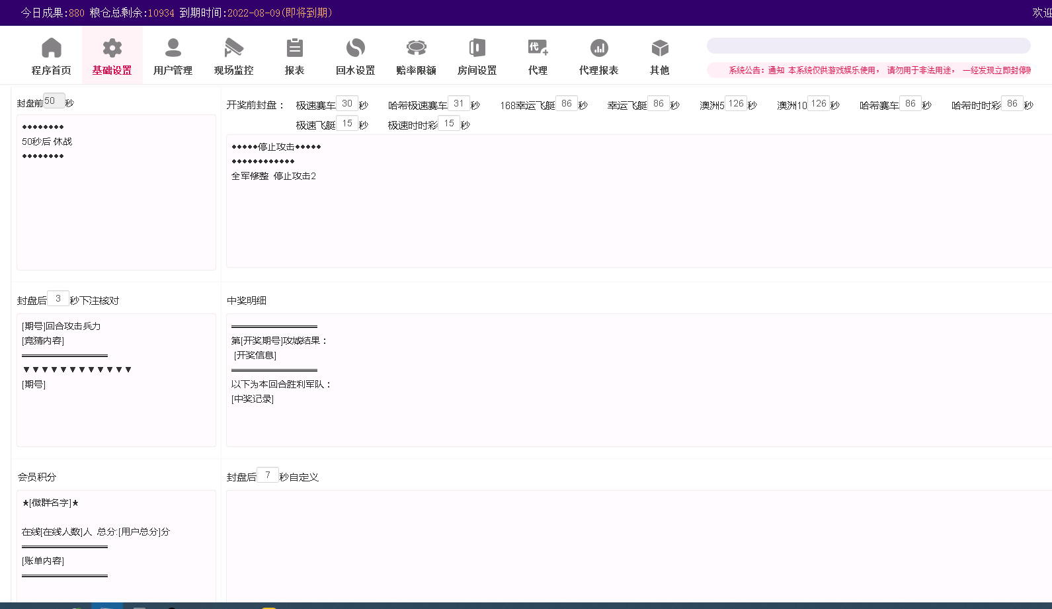The image size is (1052, 609).
Task: Click the 封盘前 seconds input field
Action: [x=54, y=101]
